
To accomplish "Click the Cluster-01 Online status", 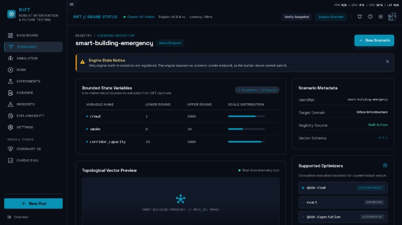I will point(139,17).
